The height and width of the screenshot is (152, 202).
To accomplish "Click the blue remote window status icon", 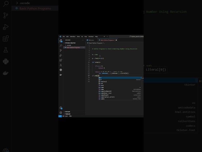I will [60, 116].
